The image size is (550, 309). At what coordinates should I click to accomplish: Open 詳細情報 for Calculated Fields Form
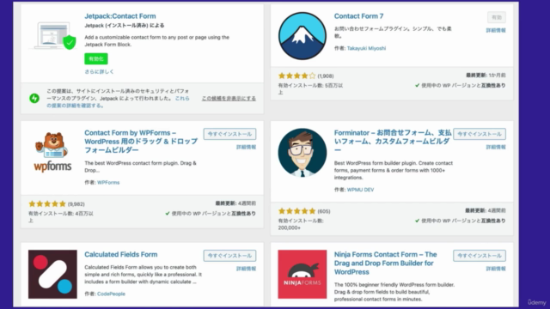(x=247, y=269)
